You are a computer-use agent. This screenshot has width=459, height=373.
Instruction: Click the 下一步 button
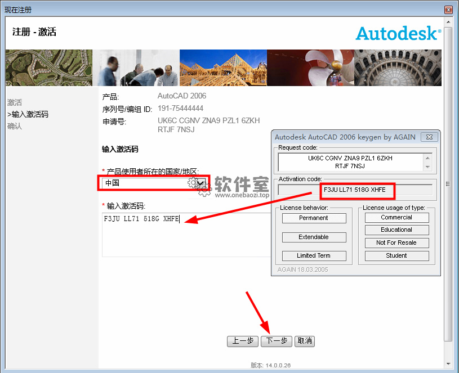(277, 341)
